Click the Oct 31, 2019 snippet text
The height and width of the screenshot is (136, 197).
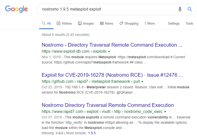click(116, 122)
